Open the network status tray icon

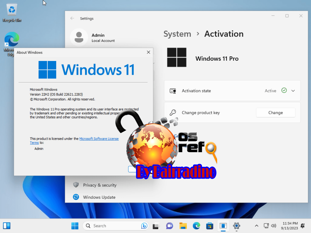pos(266,226)
